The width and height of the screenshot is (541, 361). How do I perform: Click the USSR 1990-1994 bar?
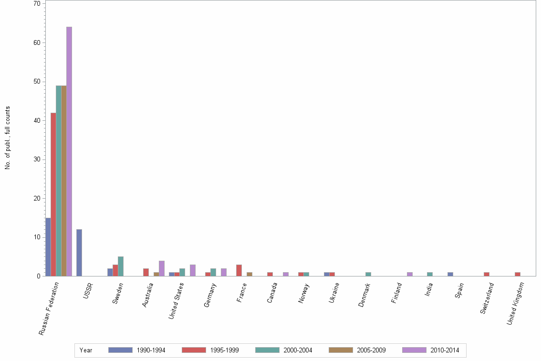coord(79,253)
